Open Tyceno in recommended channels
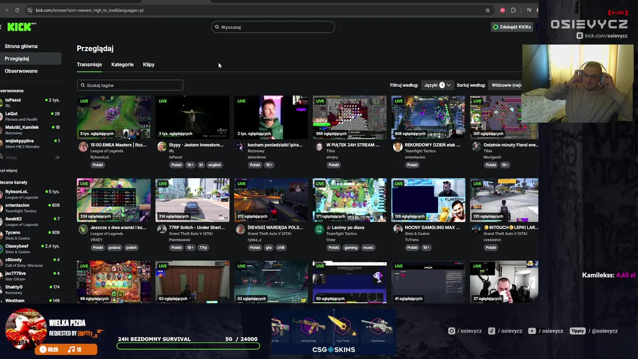Screen dimensions: 638x359 (30, 235)
